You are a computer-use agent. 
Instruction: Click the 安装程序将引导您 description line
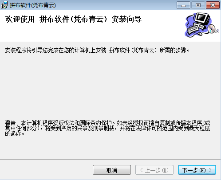click(x=97, y=51)
